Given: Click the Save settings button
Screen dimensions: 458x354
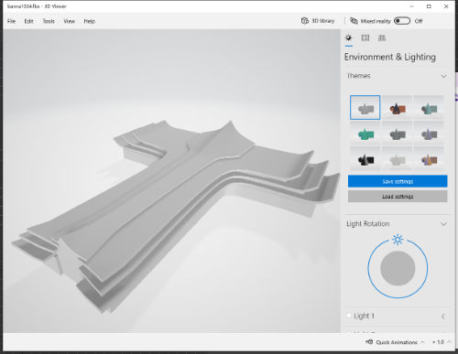Looking at the screenshot, I should tap(398, 181).
